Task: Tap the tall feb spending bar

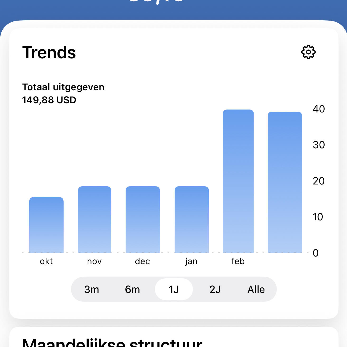Action: 238,181
